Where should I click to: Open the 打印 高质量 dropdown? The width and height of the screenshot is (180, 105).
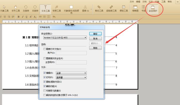pos(71,77)
